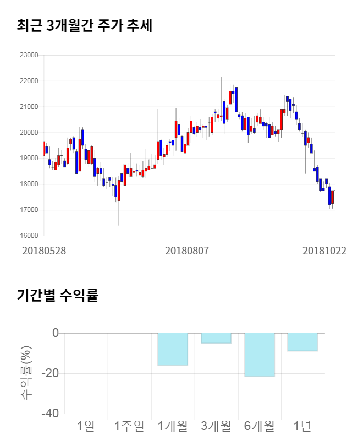Image resolution: width=352 pixels, height=446 pixels.
Task: Click the 기간별 수익률 heading
Action: coord(57,295)
